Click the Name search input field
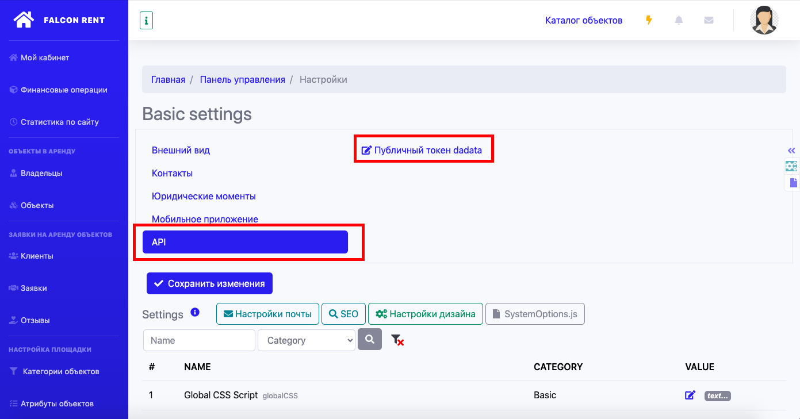The height and width of the screenshot is (419, 800). point(199,340)
